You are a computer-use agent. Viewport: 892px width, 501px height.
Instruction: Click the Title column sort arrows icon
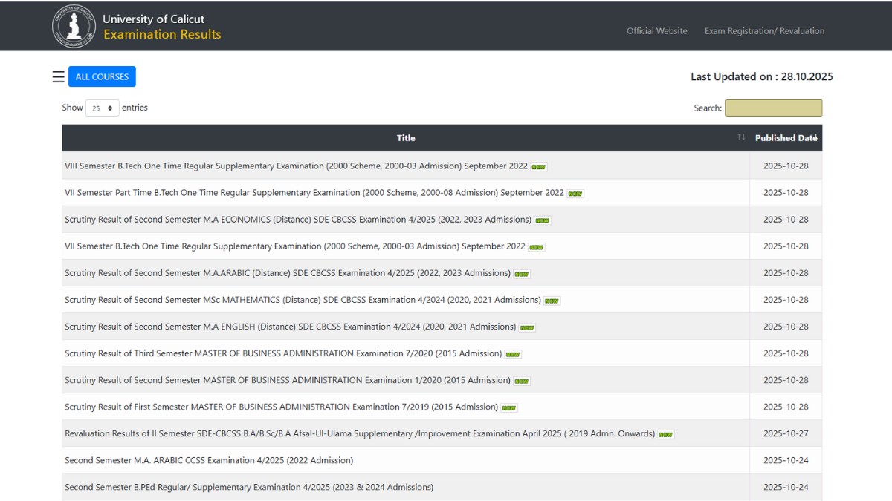(x=740, y=137)
